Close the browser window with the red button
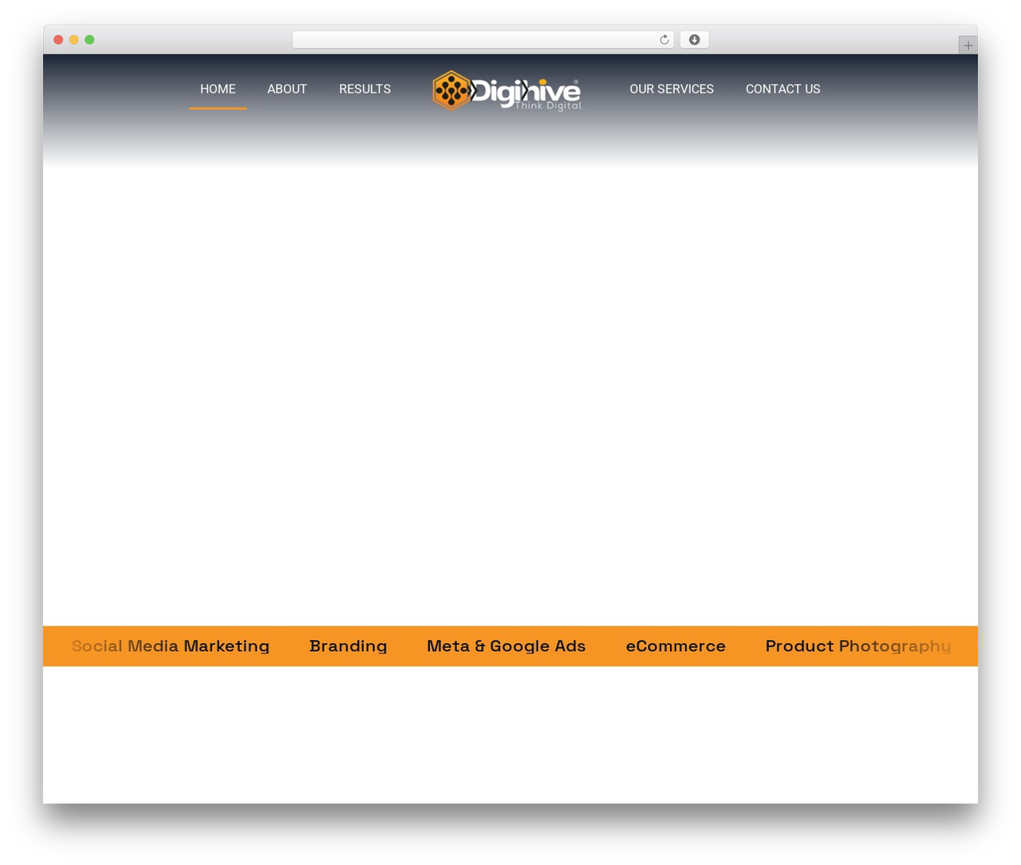Screen dimensions: 1021x865 coord(58,40)
